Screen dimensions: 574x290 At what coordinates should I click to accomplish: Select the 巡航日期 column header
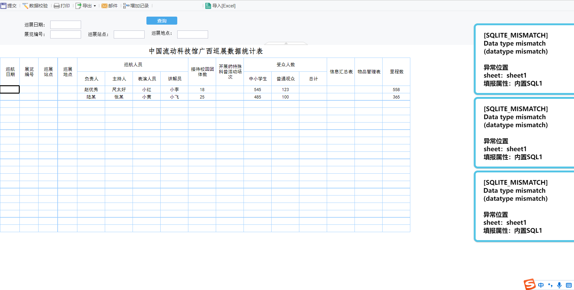tap(10, 72)
